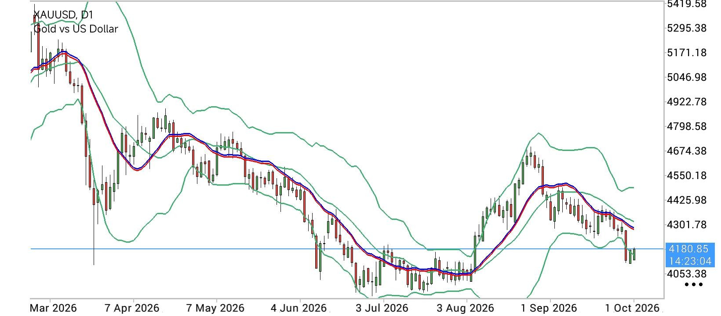The height and width of the screenshot is (316, 721).
Task: Click the 4425.98 price axis label
Action: coord(687,200)
